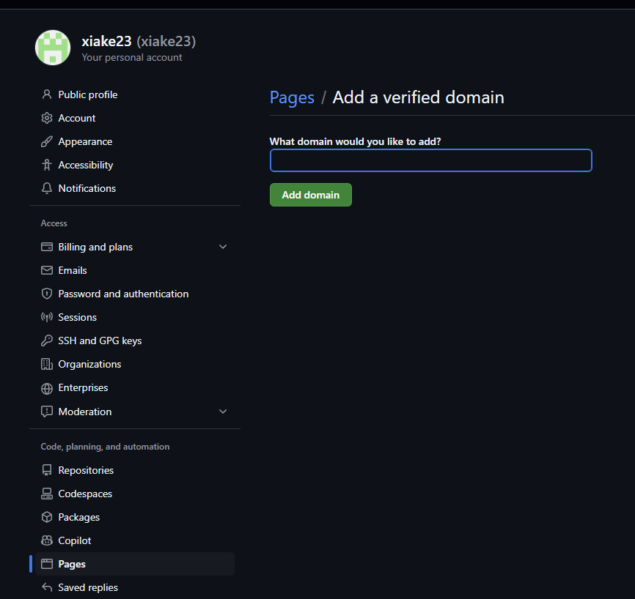The height and width of the screenshot is (599, 635).
Task: Click the person icon beside Public profile
Action: tap(47, 94)
